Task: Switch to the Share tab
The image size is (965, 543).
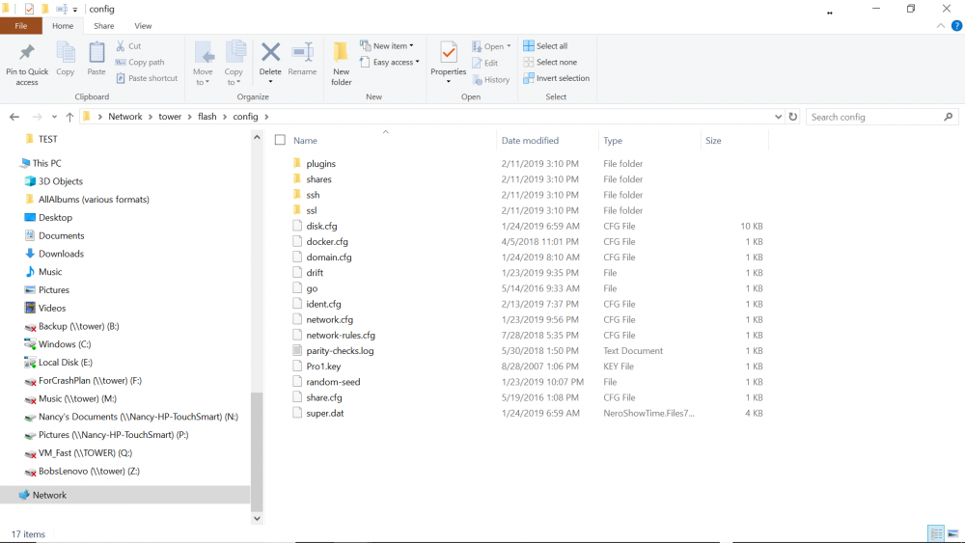Action: coord(104,26)
